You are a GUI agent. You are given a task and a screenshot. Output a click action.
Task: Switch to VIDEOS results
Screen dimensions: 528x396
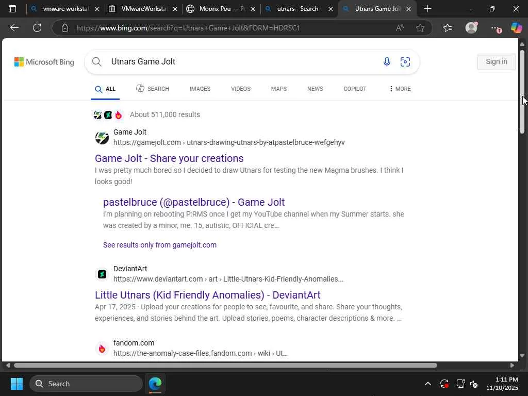tap(241, 89)
